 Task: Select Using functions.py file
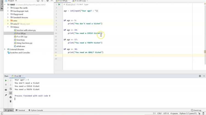click(24, 43)
